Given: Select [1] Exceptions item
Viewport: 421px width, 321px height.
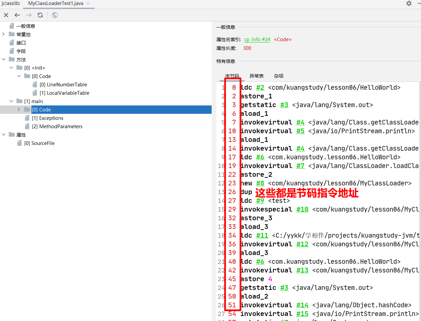Looking at the screenshot, I should coord(48,118).
